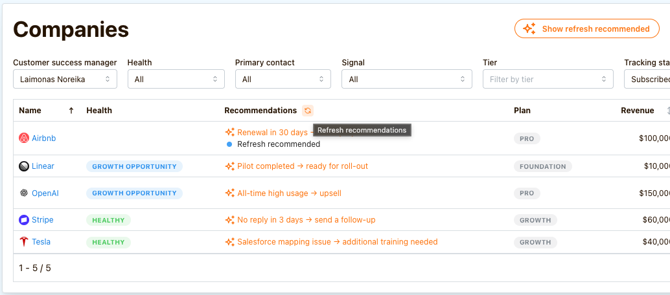Expand the Signal filter dropdown

407,80
